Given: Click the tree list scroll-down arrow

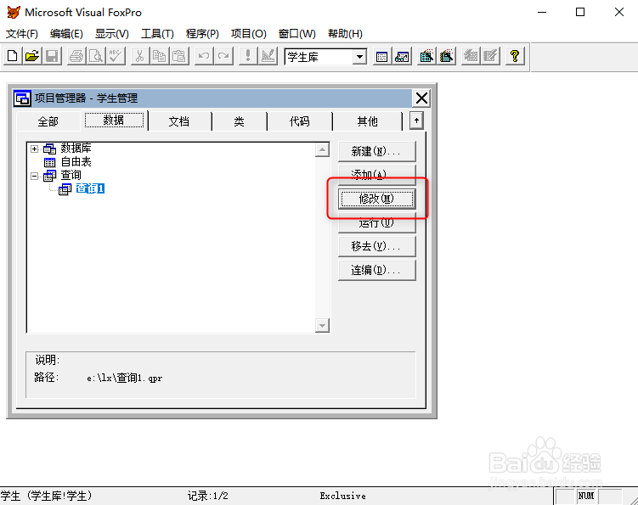Looking at the screenshot, I should (322, 326).
